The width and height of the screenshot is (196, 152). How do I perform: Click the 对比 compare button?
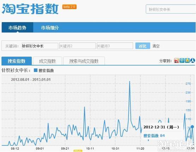click(x=143, y=46)
